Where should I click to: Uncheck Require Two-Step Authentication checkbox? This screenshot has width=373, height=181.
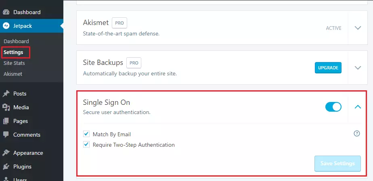click(x=86, y=144)
